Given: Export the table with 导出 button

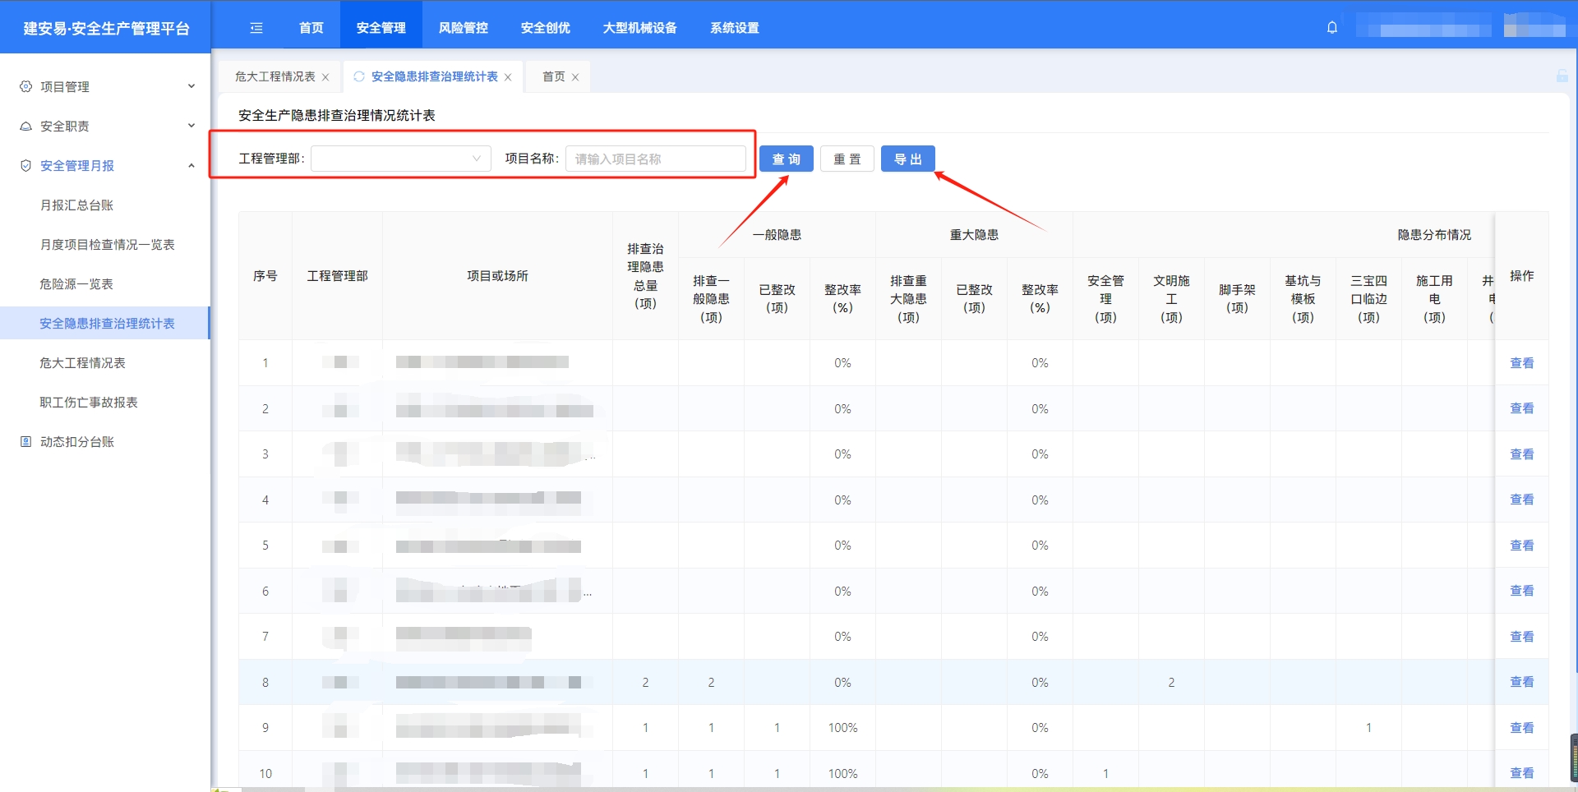Looking at the screenshot, I should (907, 159).
